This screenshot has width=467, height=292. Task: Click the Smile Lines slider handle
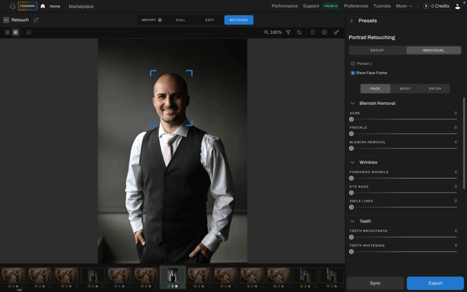pos(352,208)
